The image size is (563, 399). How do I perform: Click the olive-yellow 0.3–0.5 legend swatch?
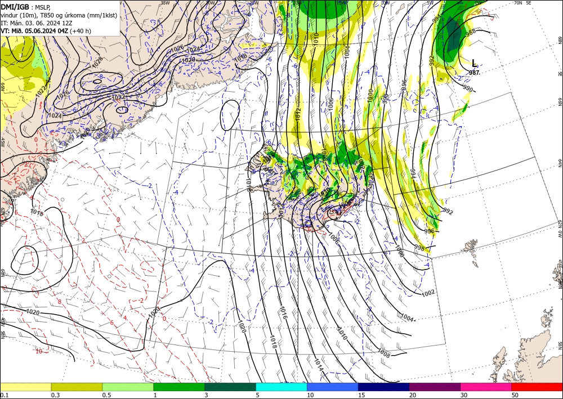[x=77, y=387]
